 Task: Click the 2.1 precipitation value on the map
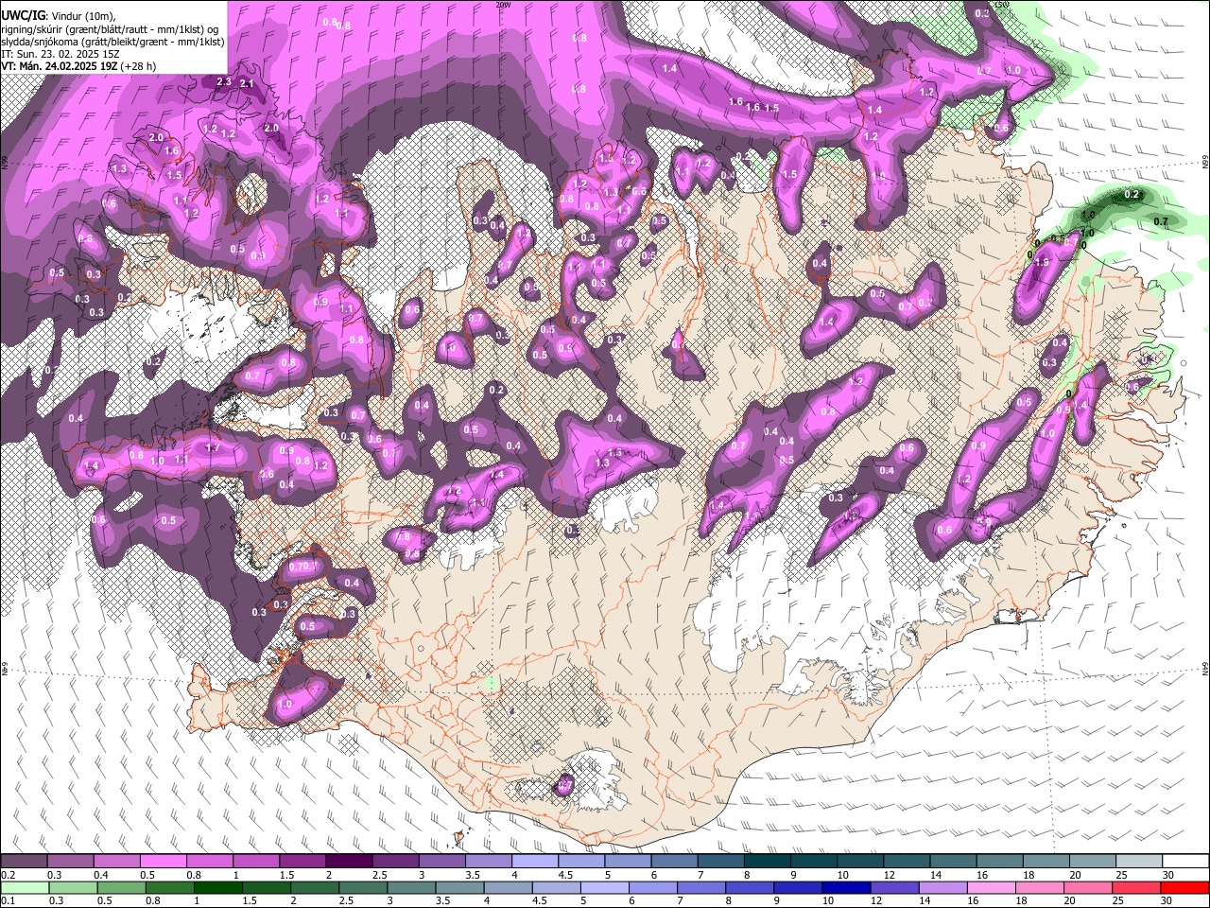pyautogui.click(x=247, y=84)
